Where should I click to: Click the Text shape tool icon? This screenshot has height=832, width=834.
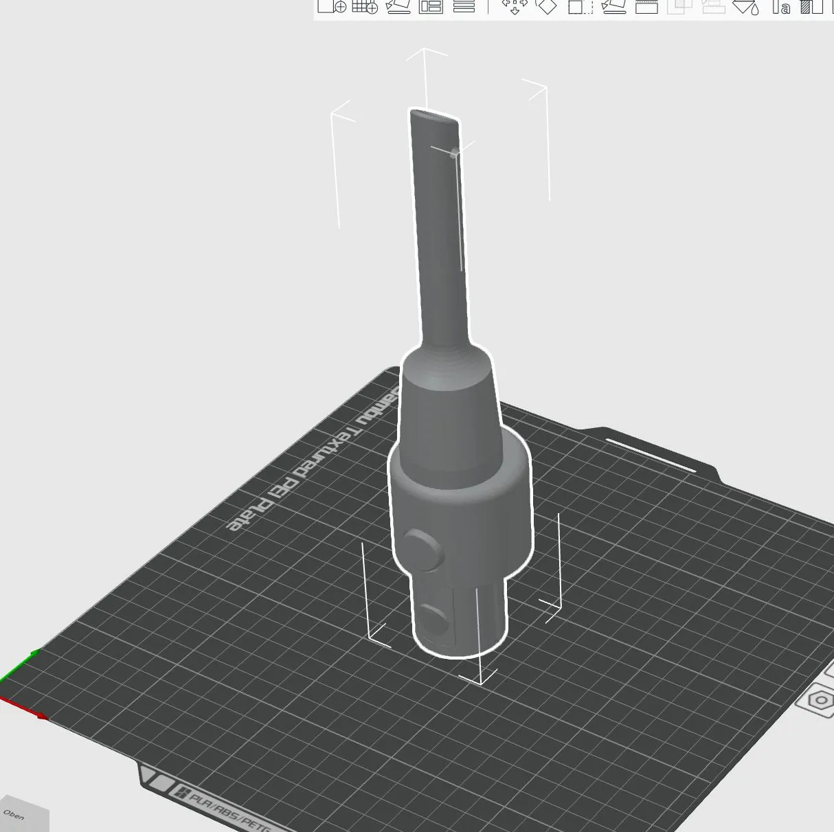(780, 6)
